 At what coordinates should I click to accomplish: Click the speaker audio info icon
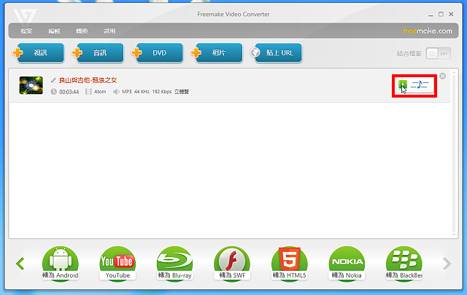116,92
